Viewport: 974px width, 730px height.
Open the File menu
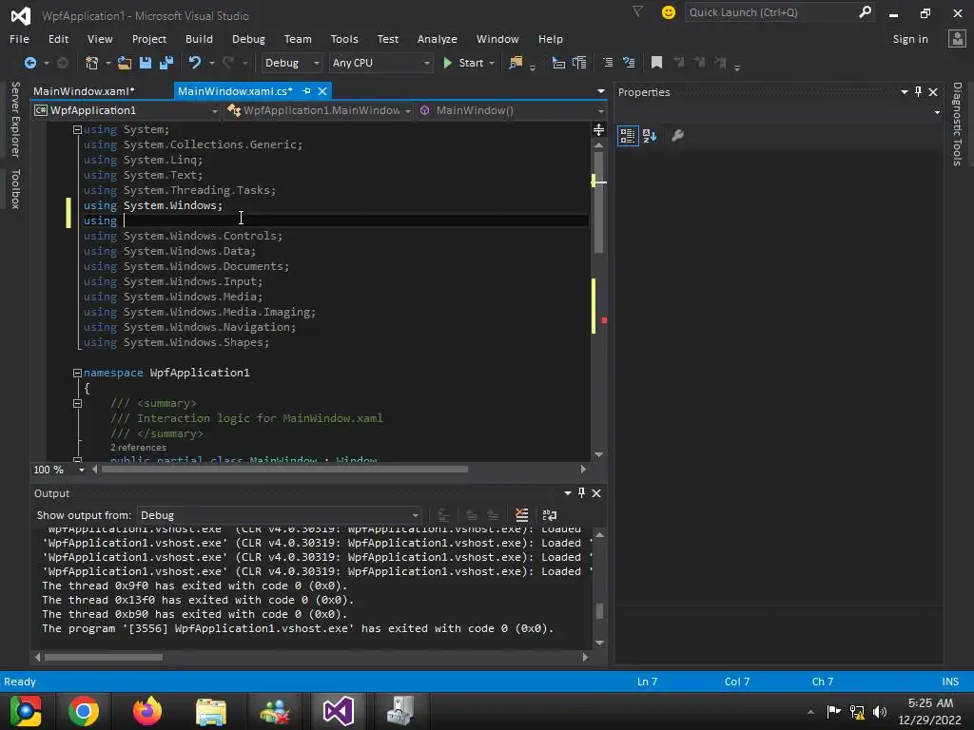coord(19,38)
